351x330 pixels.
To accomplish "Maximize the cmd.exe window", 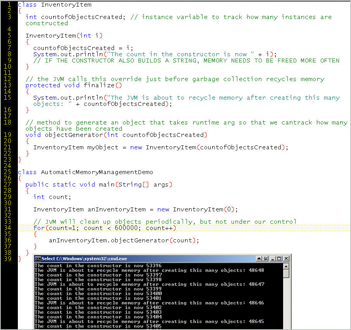I will tap(279, 259).
